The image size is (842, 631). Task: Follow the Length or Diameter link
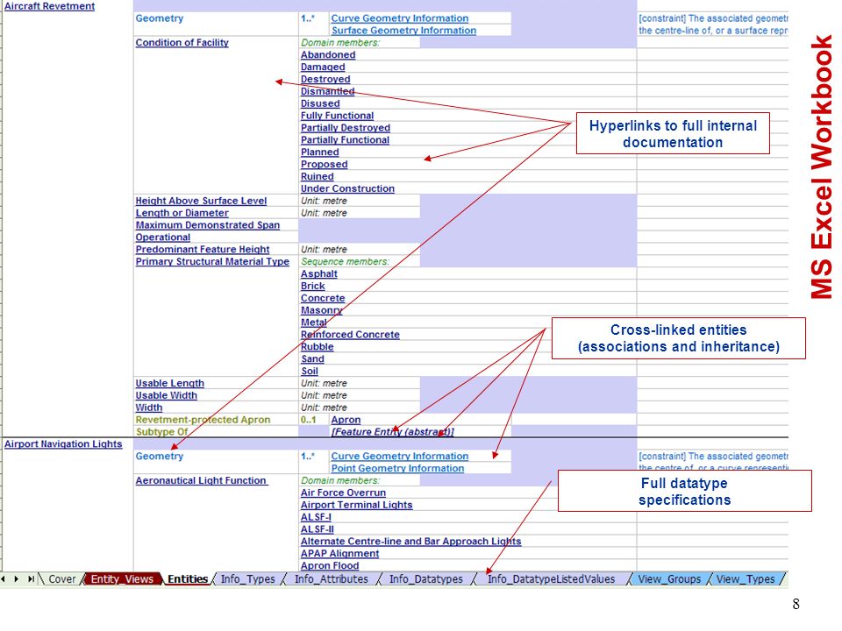tap(182, 213)
